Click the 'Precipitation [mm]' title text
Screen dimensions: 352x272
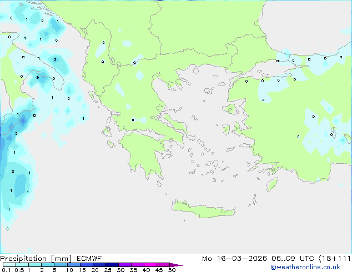point(36,259)
